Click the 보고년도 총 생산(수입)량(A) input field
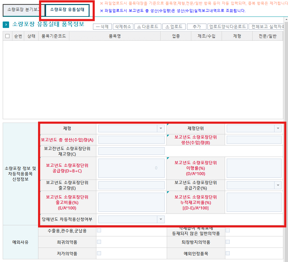The height and width of the screenshot is (262, 288). (131, 140)
